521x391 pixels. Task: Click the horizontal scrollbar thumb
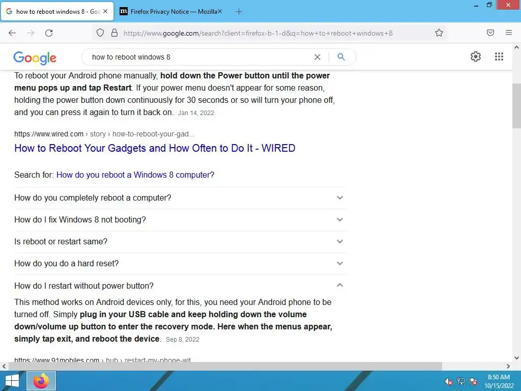pyautogui.click(x=225, y=367)
